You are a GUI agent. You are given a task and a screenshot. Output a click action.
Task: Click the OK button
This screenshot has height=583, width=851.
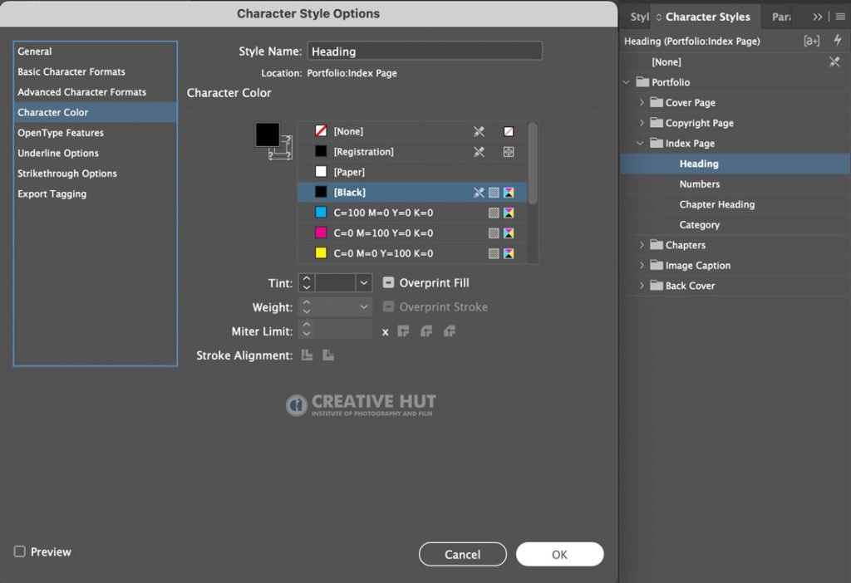point(559,554)
